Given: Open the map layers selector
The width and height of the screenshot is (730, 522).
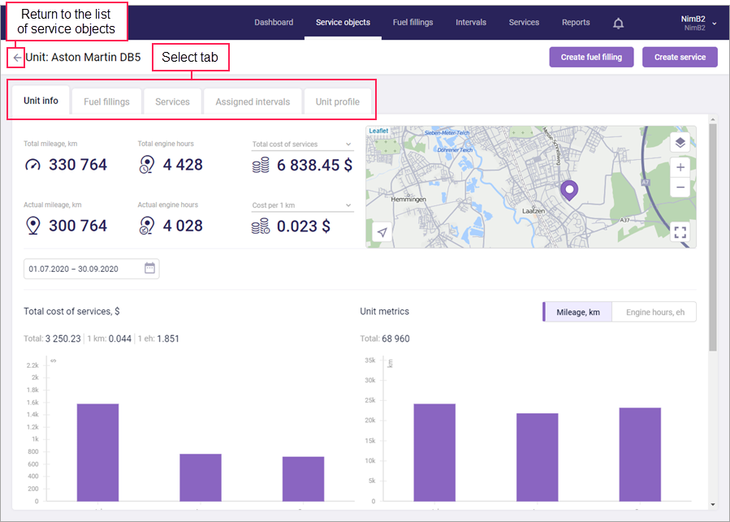Looking at the screenshot, I should tap(680, 143).
